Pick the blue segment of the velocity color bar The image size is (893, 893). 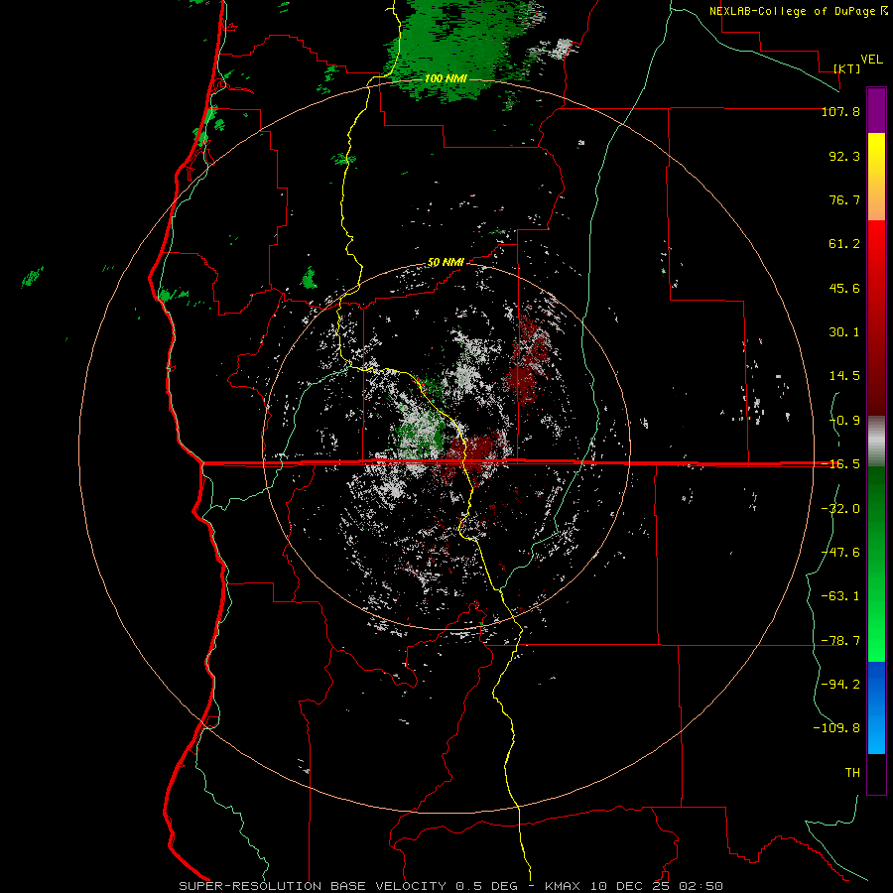[876, 707]
